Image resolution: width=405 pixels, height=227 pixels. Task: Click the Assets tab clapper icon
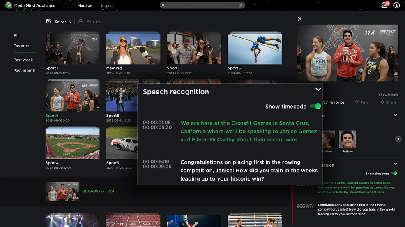pos(48,21)
